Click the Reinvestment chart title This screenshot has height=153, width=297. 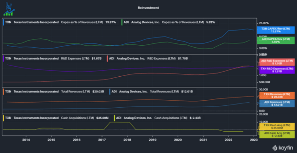(x=148, y=8)
